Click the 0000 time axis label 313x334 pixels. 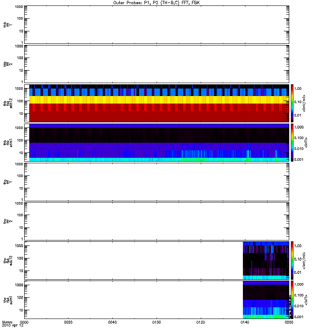click(x=24, y=322)
